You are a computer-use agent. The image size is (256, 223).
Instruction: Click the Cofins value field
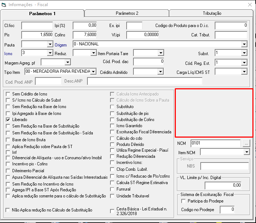[x=85, y=35]
